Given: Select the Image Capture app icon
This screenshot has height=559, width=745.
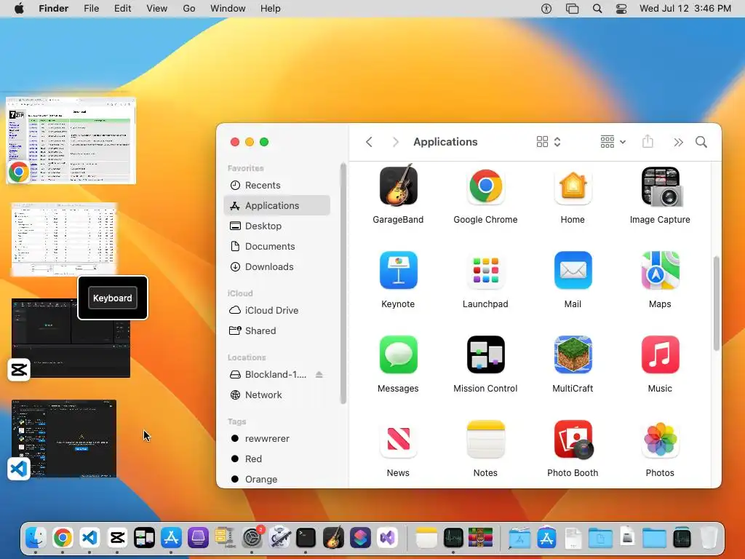Looking at the screenshot, I should pos(661,186).
